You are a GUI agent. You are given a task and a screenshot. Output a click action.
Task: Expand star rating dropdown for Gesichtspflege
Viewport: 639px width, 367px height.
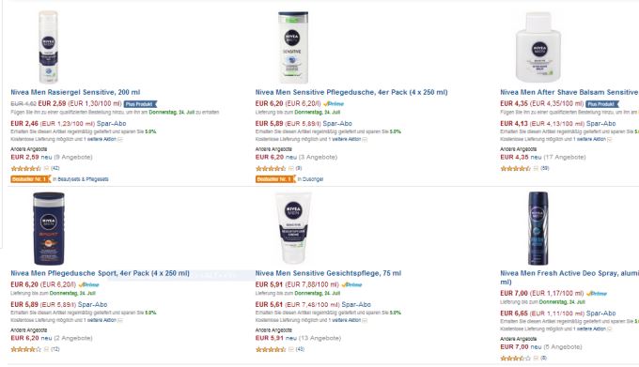click(x=291, y=349)
